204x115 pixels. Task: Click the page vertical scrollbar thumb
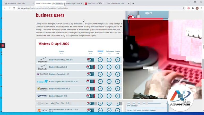(x=203, y=46)
